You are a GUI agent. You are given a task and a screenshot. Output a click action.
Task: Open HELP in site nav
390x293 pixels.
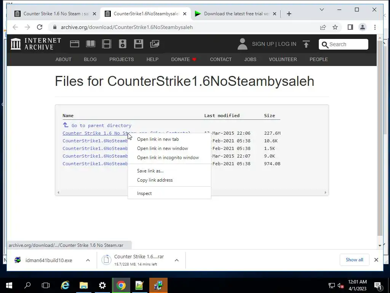click(x=152, y=59)
